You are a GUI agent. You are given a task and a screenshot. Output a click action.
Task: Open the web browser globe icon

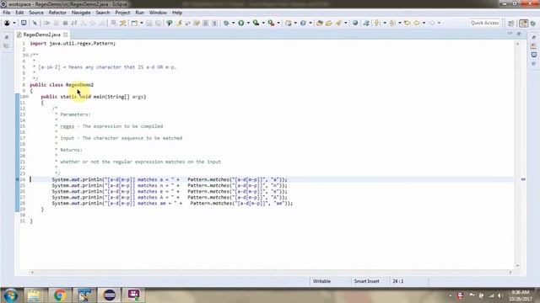pos(355,23)
